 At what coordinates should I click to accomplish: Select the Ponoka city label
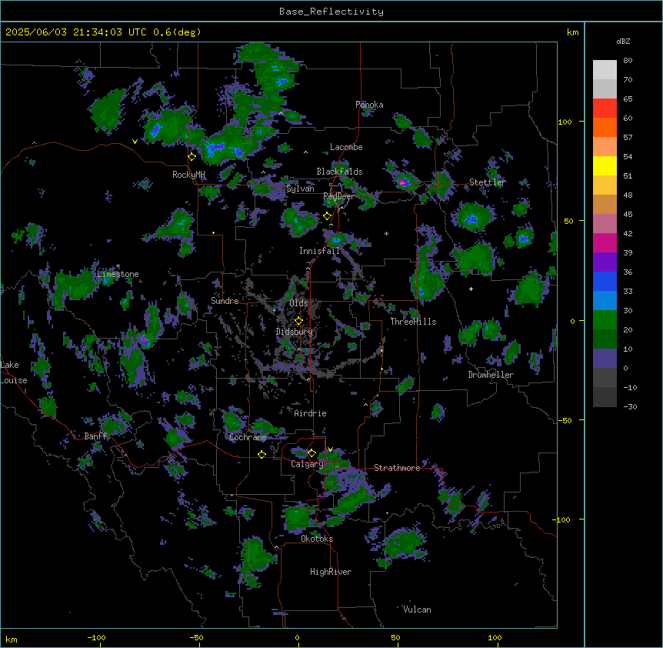[x=369, y=105]
